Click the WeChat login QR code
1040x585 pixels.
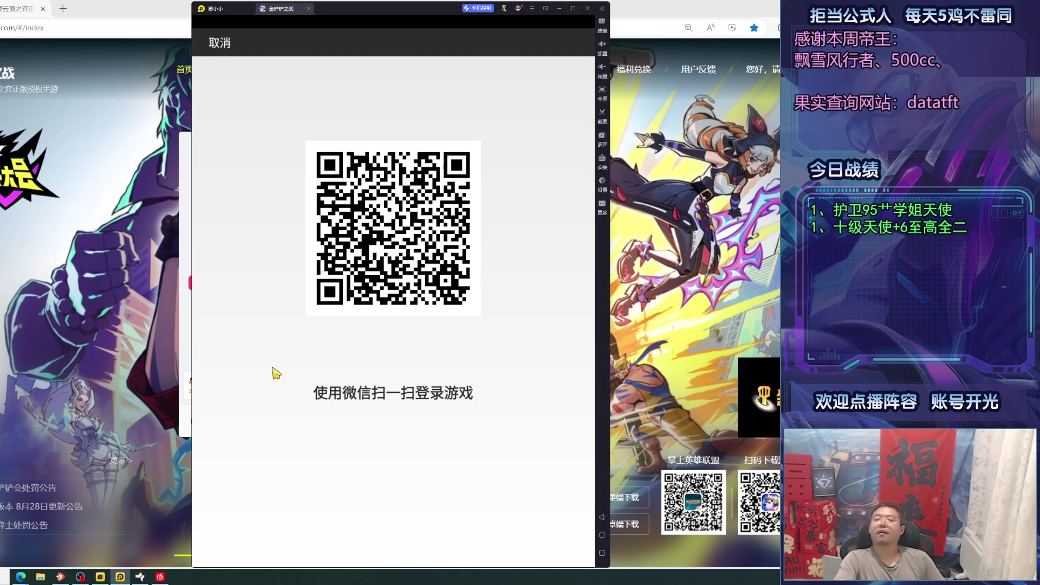pyautogui.click(x=393, y=228)
